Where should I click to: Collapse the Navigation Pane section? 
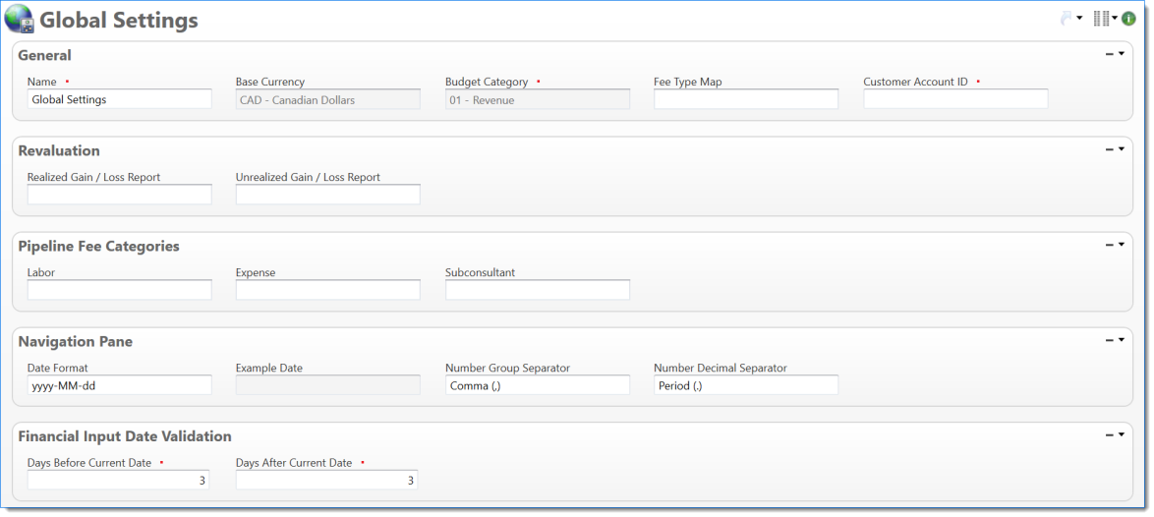(x=1109, y=341)
